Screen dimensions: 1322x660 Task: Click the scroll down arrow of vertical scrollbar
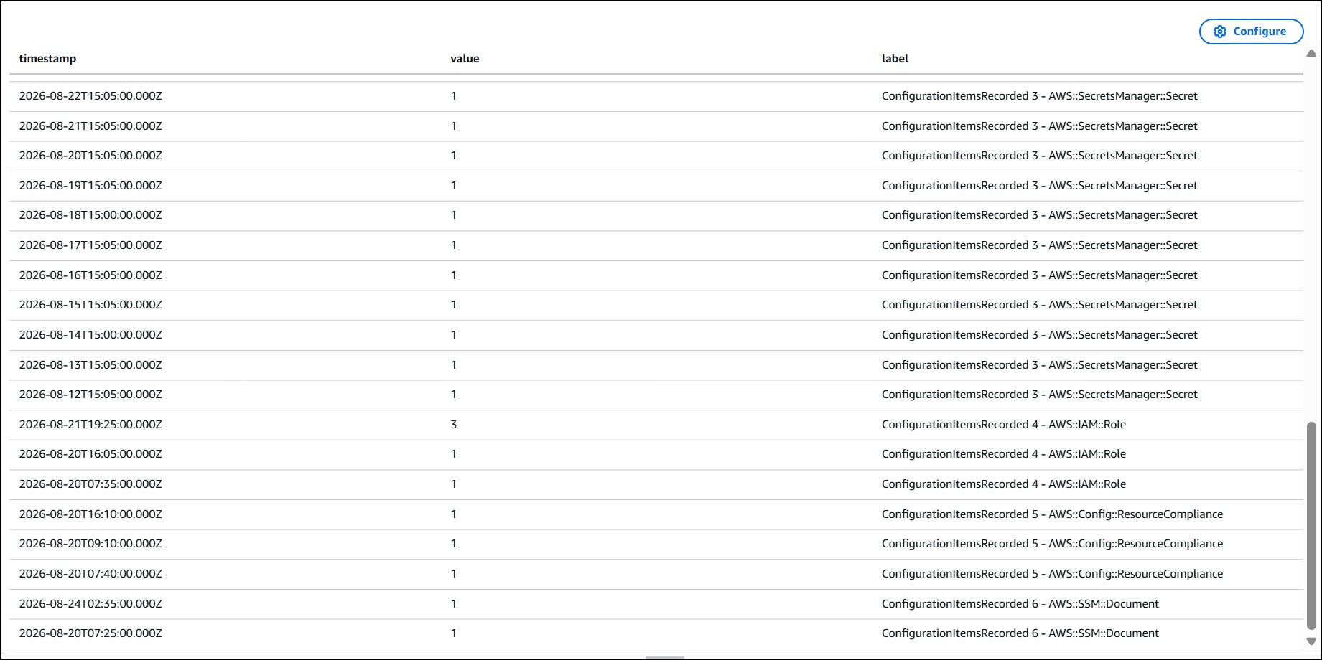pos(1311,641)
